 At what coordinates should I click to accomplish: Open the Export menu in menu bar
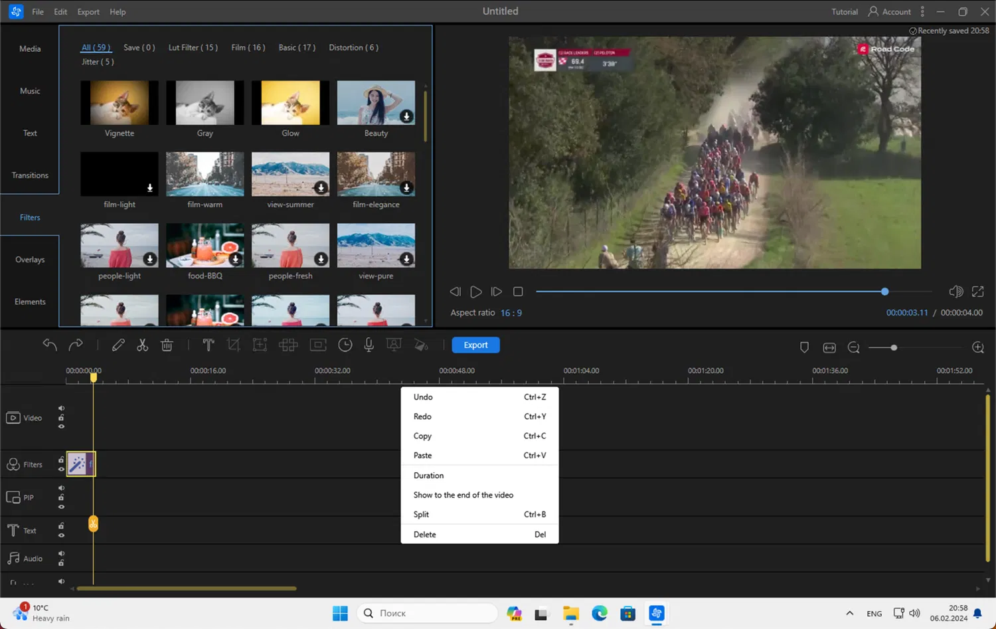(88, 12)
